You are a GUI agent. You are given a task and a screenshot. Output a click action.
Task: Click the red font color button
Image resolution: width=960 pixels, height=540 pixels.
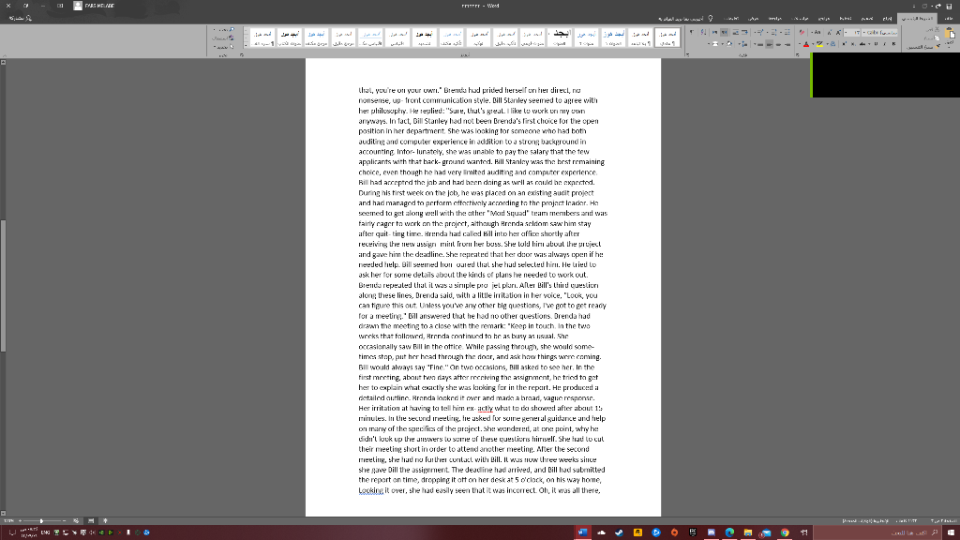click(x=806, y=44)
